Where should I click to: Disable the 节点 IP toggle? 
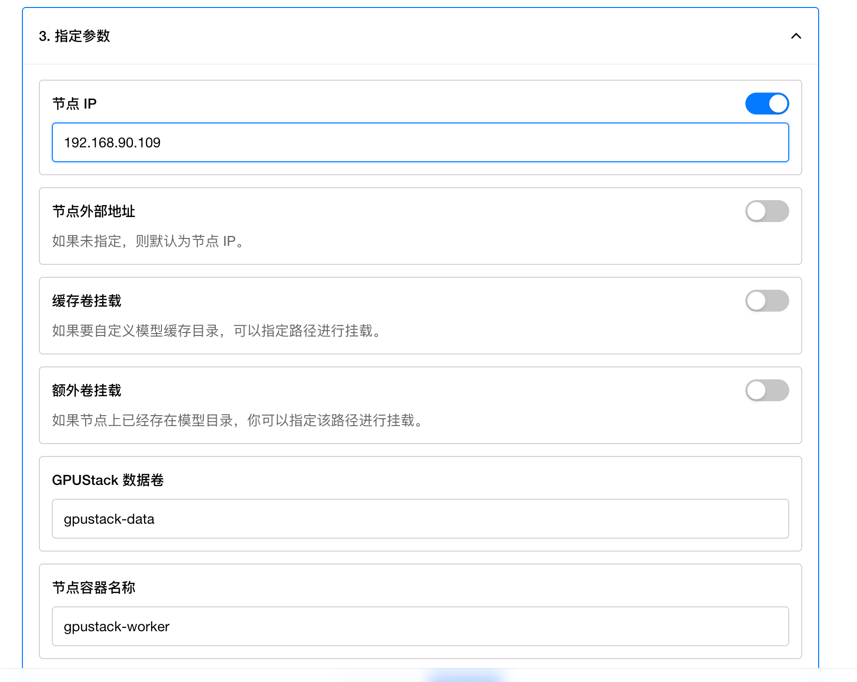point(766,104)
